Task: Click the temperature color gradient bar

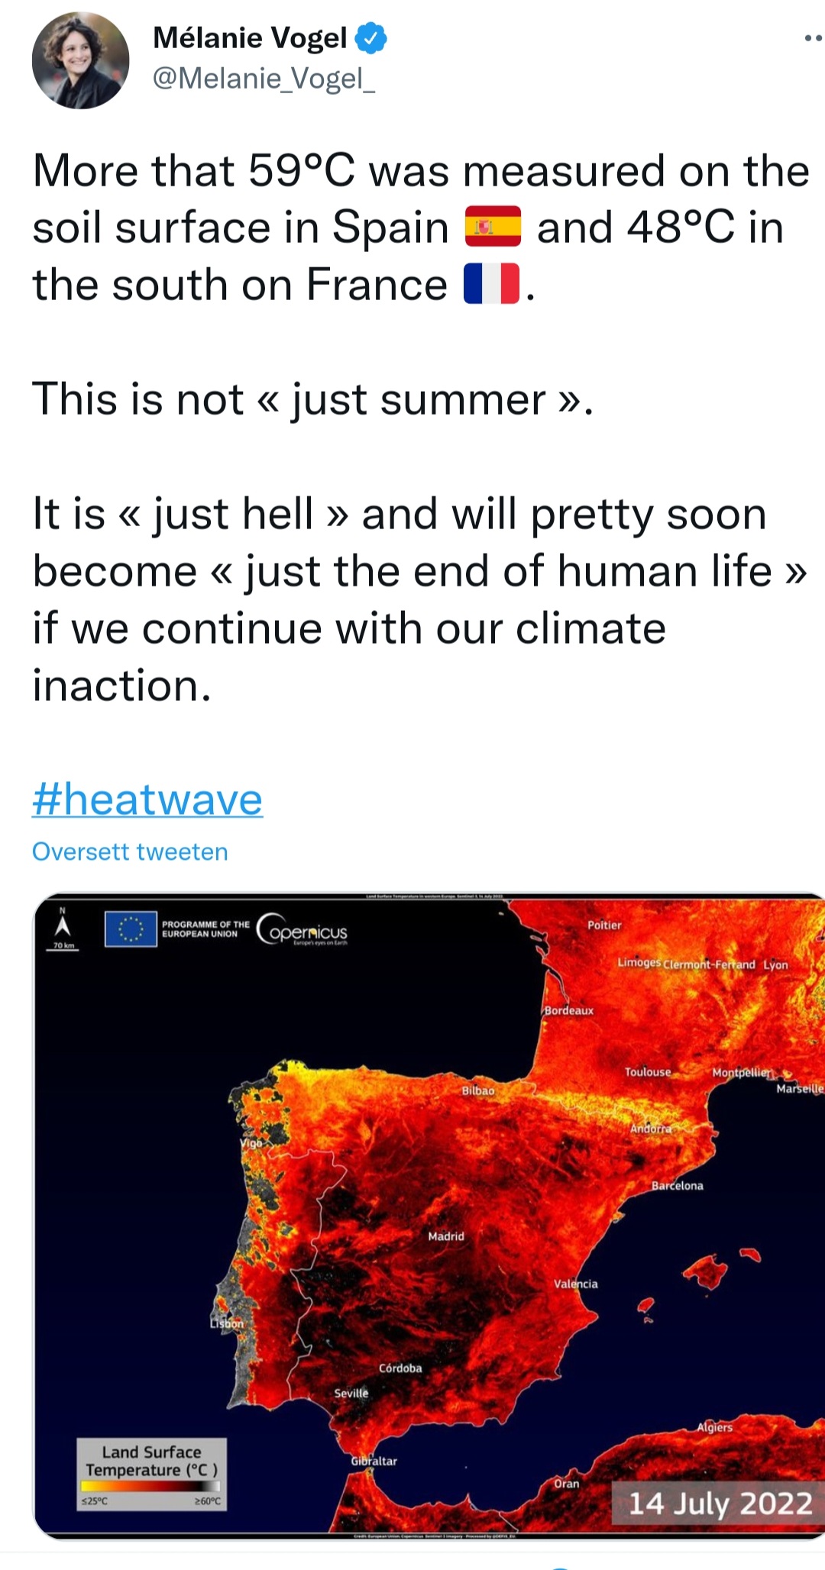Action: [x=150, y=1486]
